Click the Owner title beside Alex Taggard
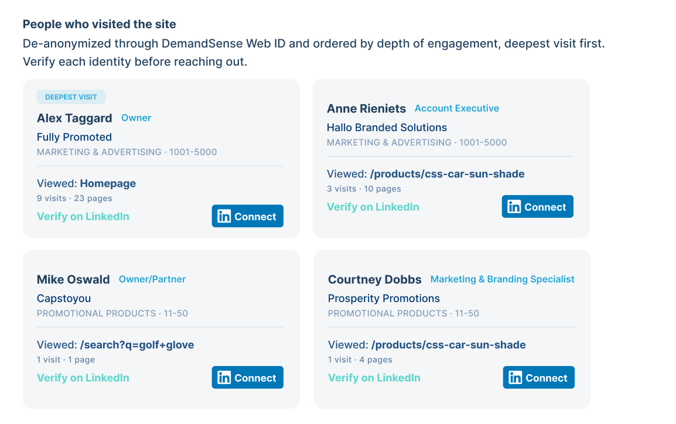The height and width of the screenshot is (424, 676). (136, 118)
